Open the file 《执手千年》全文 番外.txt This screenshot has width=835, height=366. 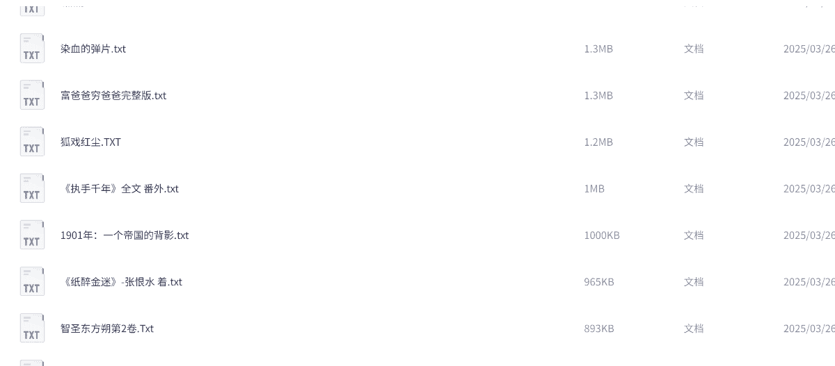pyautogui.click(x=120, y=188)
